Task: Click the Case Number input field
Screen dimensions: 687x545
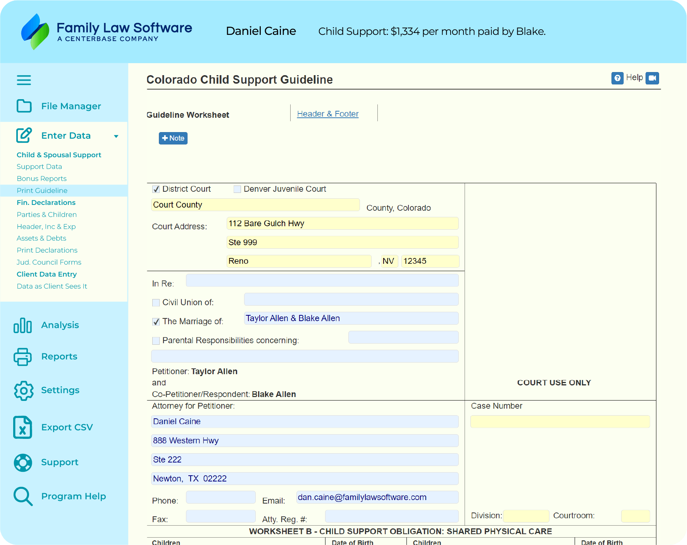Action: [x=560, y=422]
